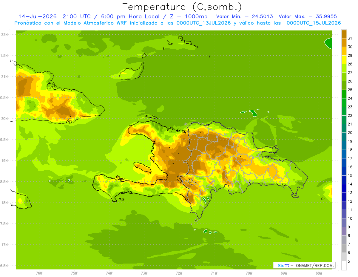Click the "72W" longitude label

(179, 273)
